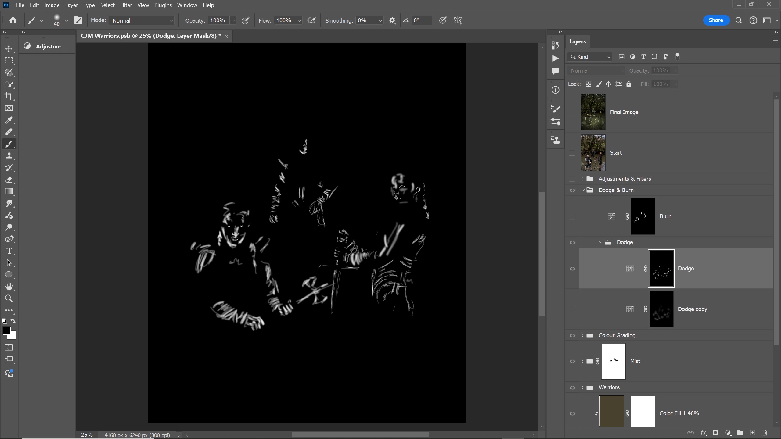Image resolution: width=781 pixels, height=439 pixels.
Task: Click the foreground color swatch
Action: click(7, 330)
